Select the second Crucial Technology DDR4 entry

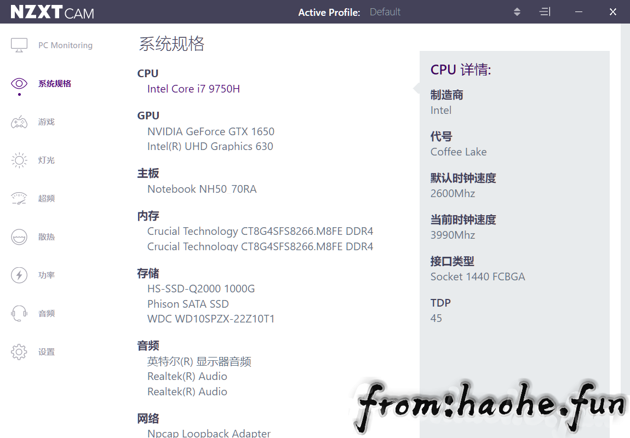tap(260, 246)
